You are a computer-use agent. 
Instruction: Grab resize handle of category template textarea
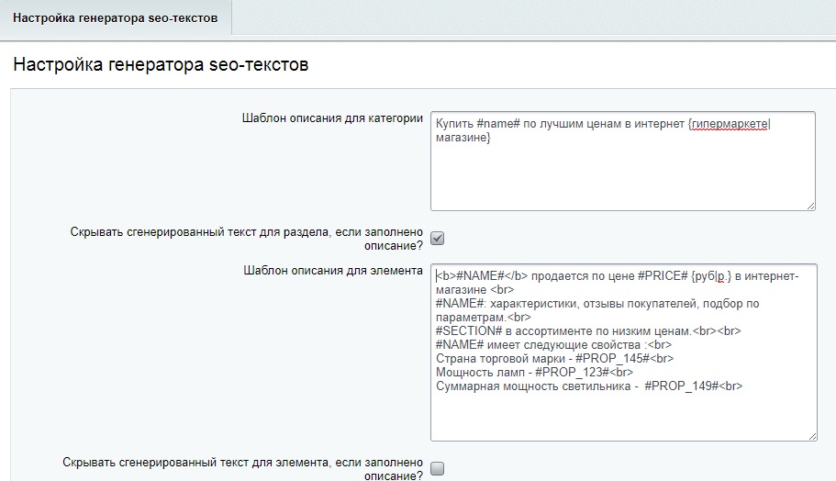click(x=810, y=206)
